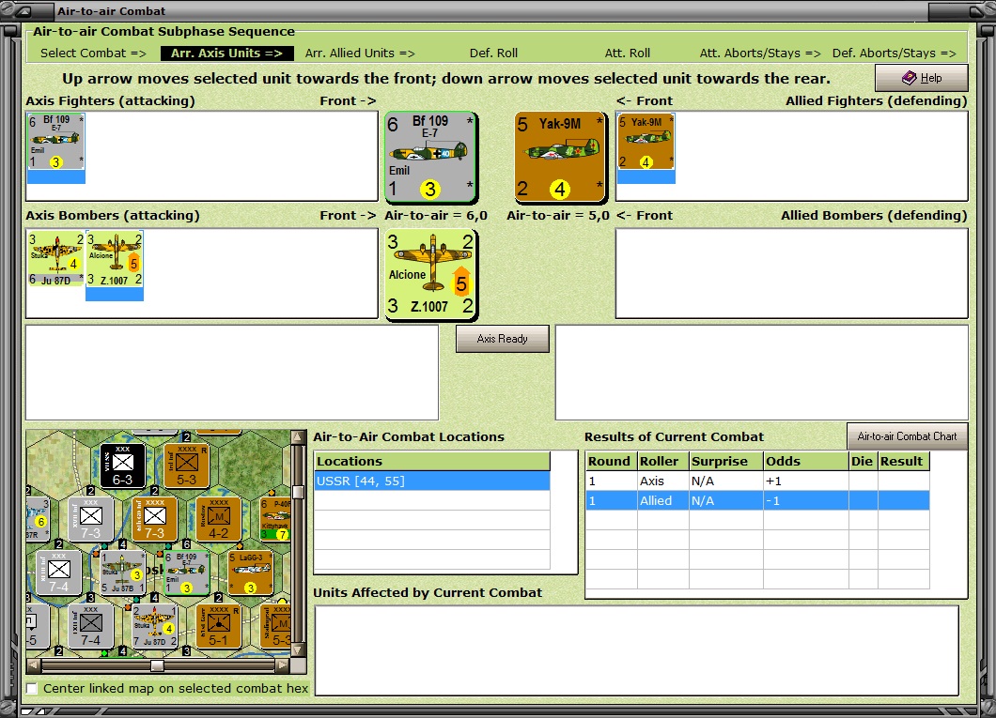The width and height of the screenshot is (996, 718).
Task: Click P-40 Kittyhawk counter on map
Action: click(275, 519)
